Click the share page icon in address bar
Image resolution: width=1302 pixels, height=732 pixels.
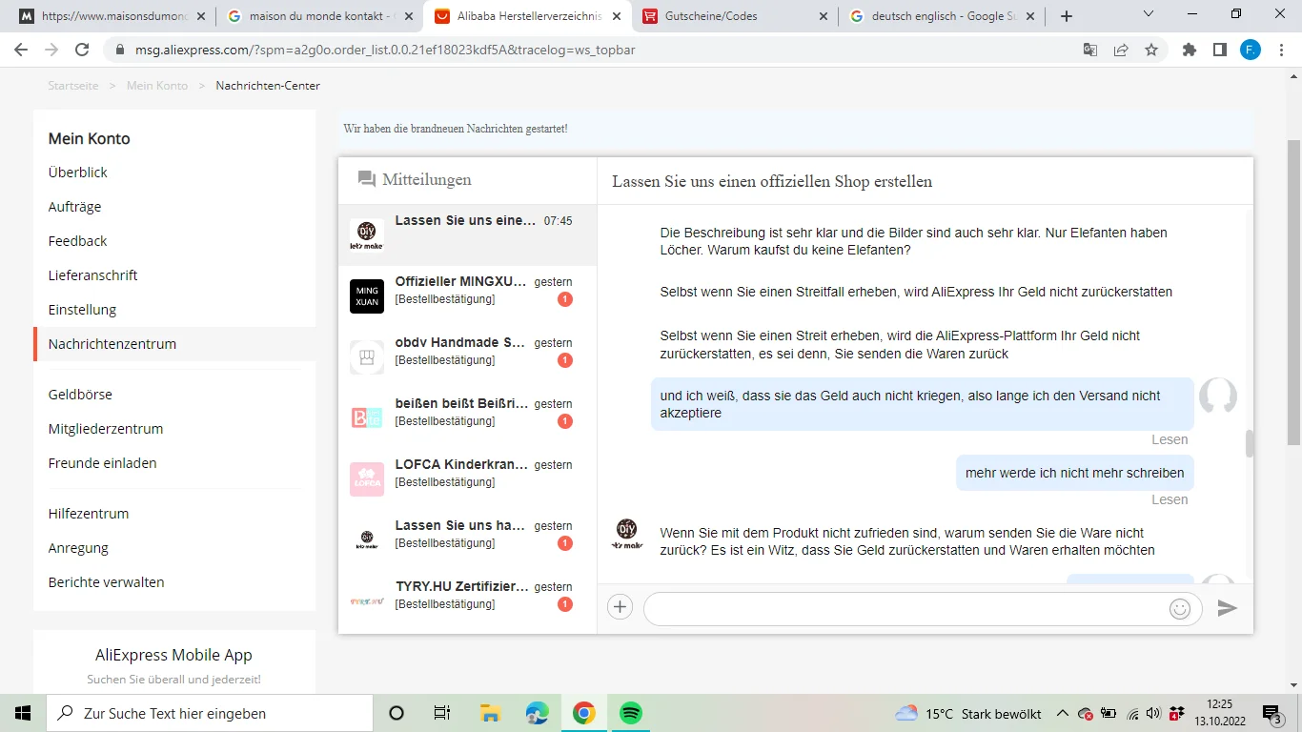tap(1121, 50)
